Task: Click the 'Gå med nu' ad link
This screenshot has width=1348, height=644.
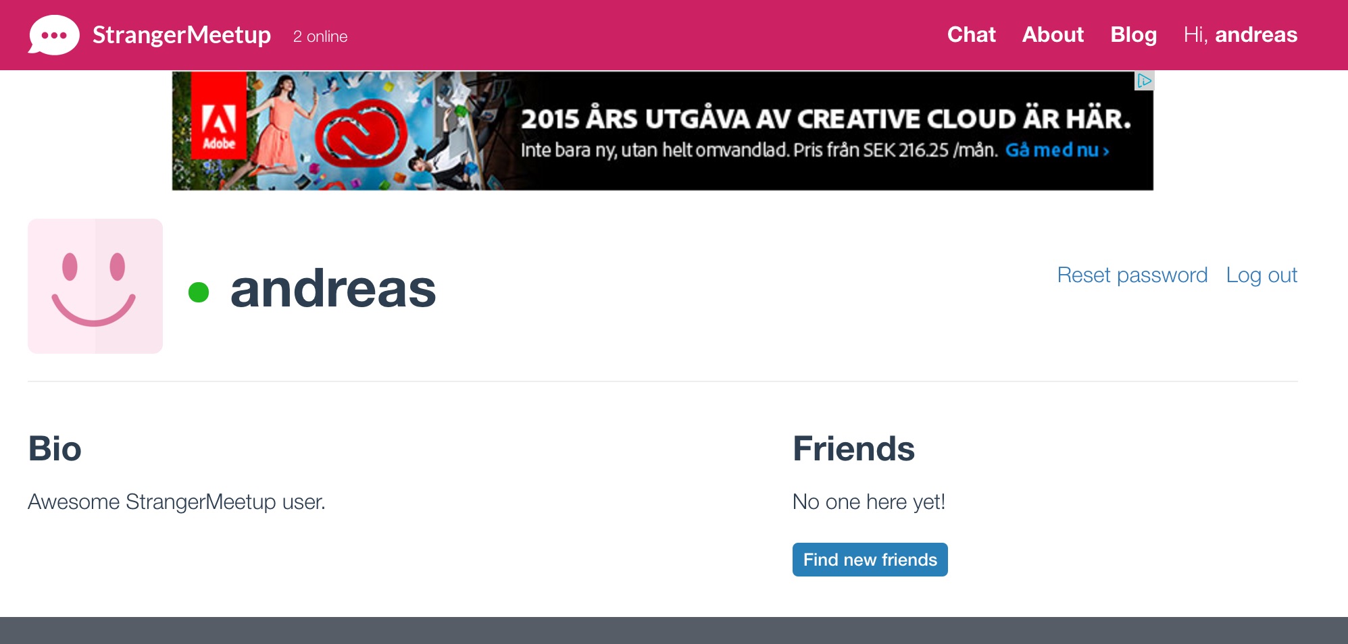Action: tap(1057, 150)
